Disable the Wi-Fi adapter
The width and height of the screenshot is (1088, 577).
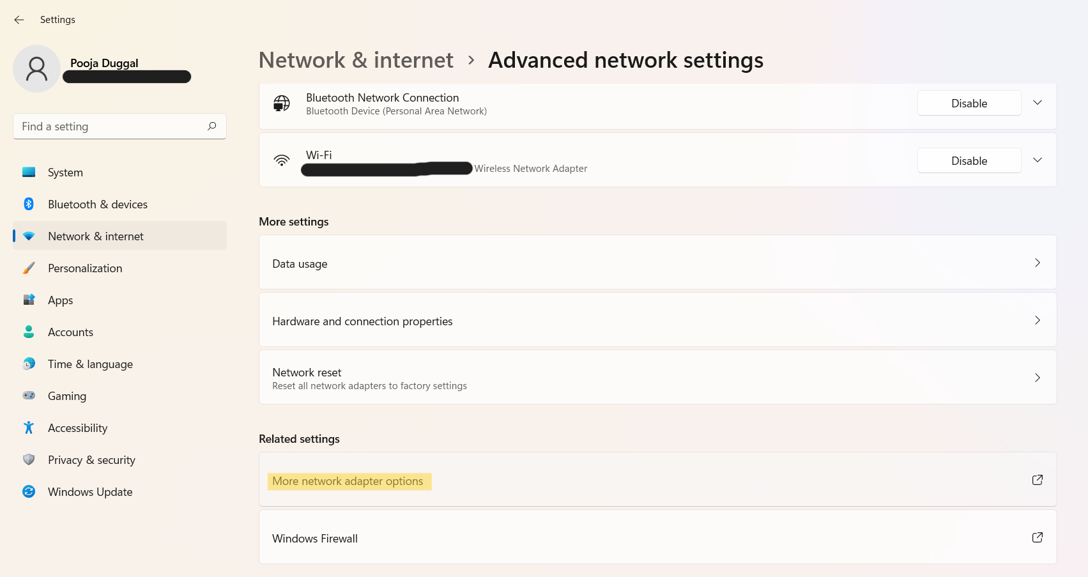pyautogui.click(x=969, y=161)
